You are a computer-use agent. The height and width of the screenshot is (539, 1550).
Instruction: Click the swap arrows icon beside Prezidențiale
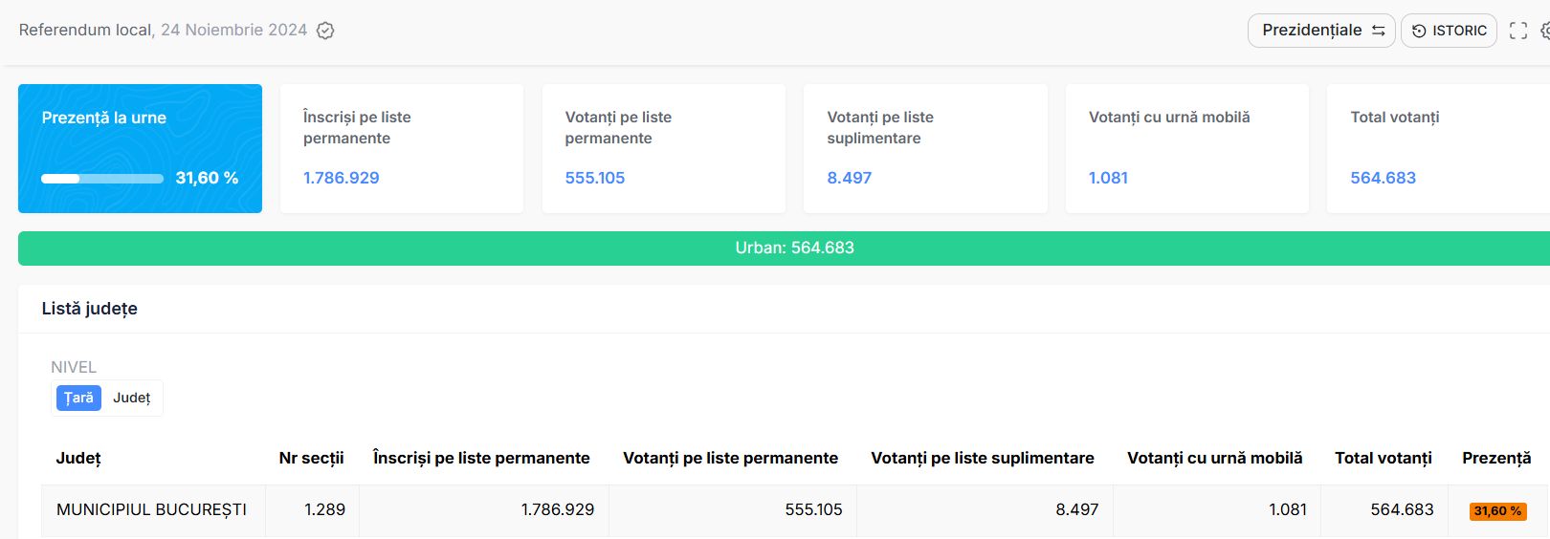tap(1378, 31)
